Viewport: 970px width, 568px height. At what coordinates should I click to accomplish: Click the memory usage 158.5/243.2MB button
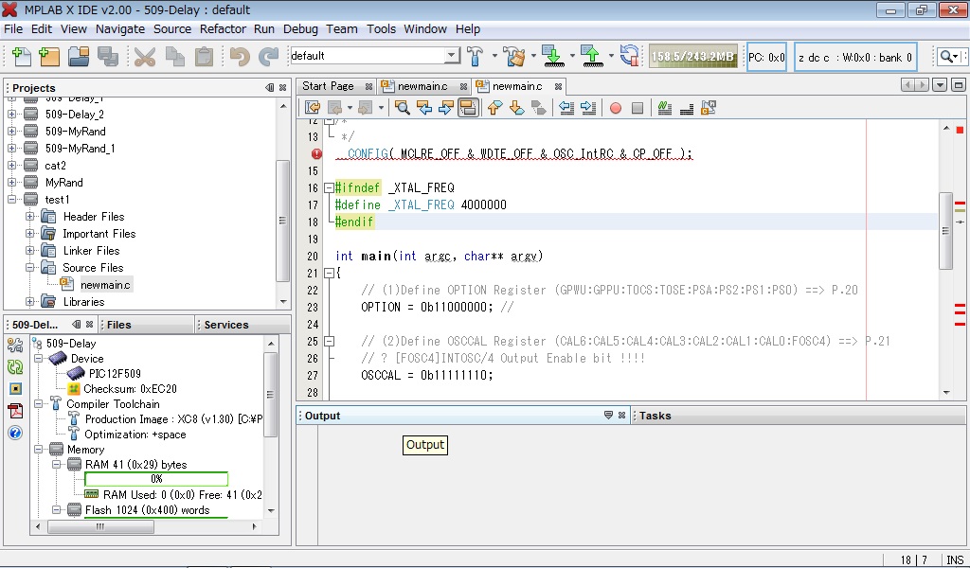pyautogui.click(x=692, y=57)
